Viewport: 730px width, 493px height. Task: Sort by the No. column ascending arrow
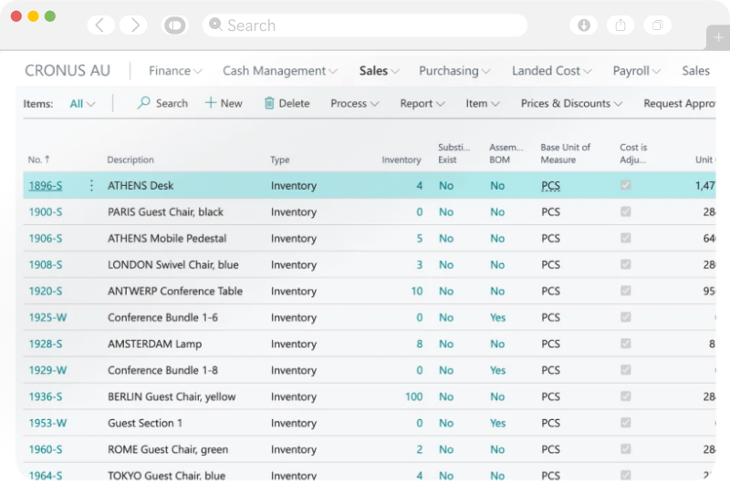pyautogui.click(x=47, y=159)
